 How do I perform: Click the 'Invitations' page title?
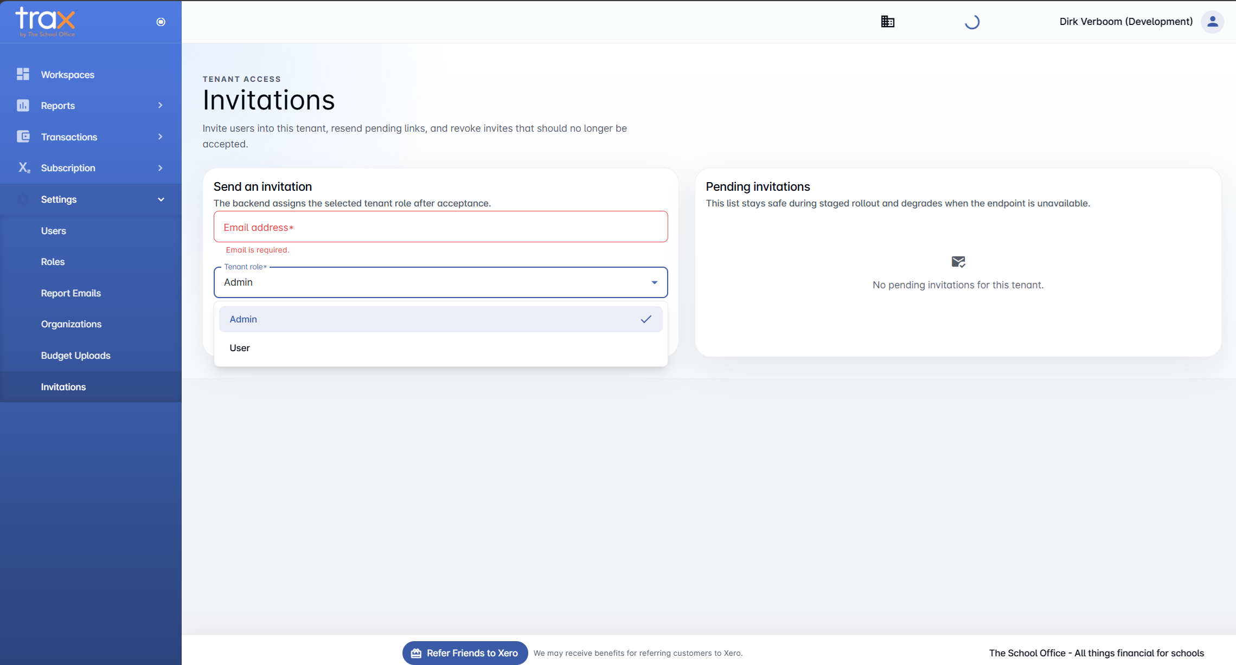point(269,100)
